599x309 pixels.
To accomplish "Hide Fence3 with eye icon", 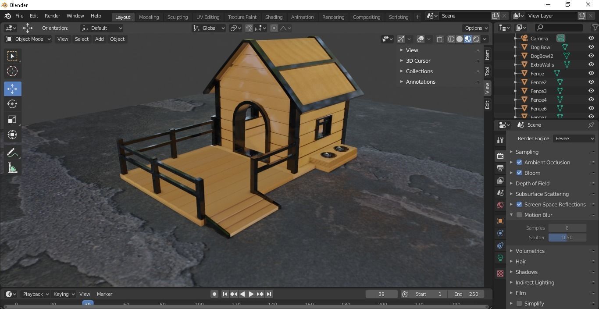I will coord(591,91).
